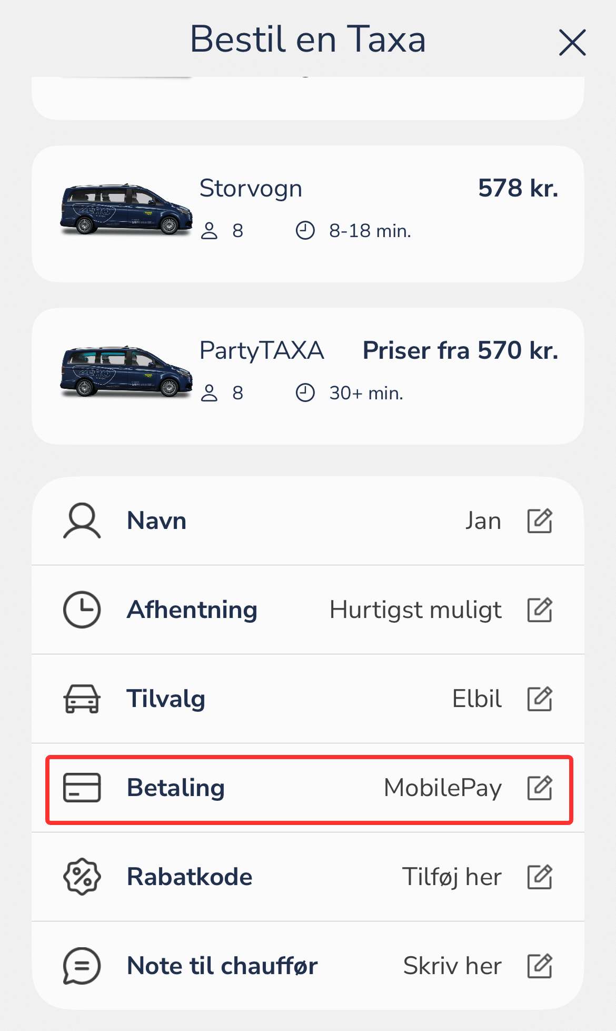Tap the clock icon beside Afhentning
616x1031 pixels.
tap(82, 610)
